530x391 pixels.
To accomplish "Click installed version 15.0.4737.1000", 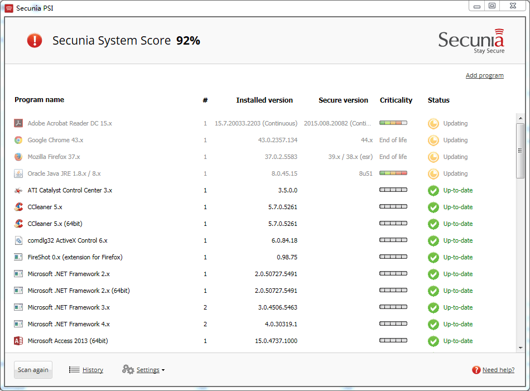I will click(x=276, y=341).
